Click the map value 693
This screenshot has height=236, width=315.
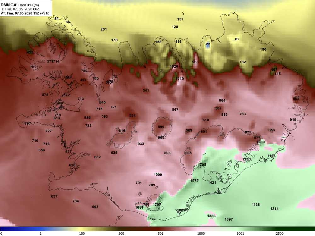(95, 207)
